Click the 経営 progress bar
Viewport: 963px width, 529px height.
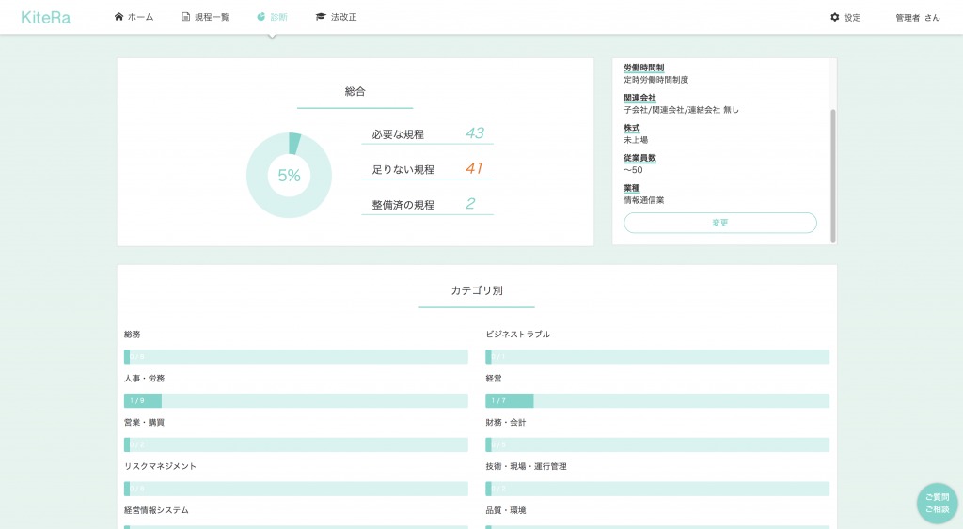click(657, 400)
